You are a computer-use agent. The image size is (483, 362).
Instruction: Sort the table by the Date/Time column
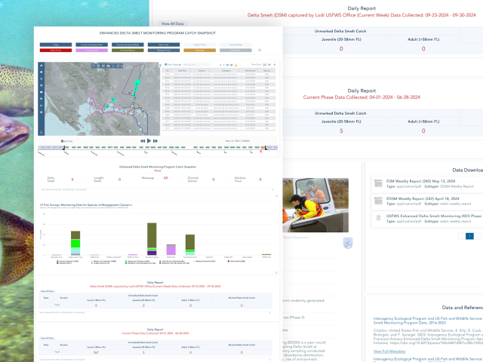[x=182, y=70]
